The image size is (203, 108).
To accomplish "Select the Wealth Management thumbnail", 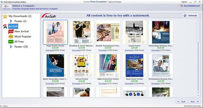I will pos(108,32).
